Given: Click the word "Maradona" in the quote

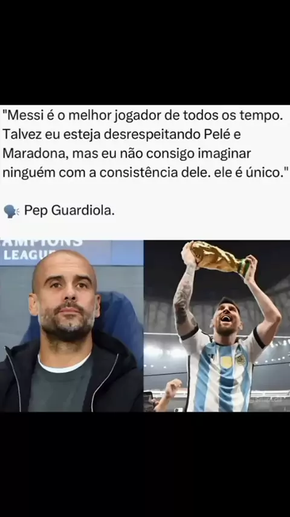Looking at the screenshot, I should 34,153.
